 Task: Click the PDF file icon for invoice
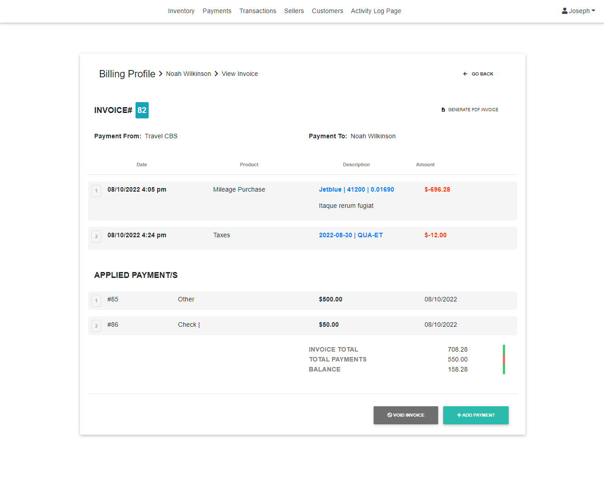click(443, 110)
